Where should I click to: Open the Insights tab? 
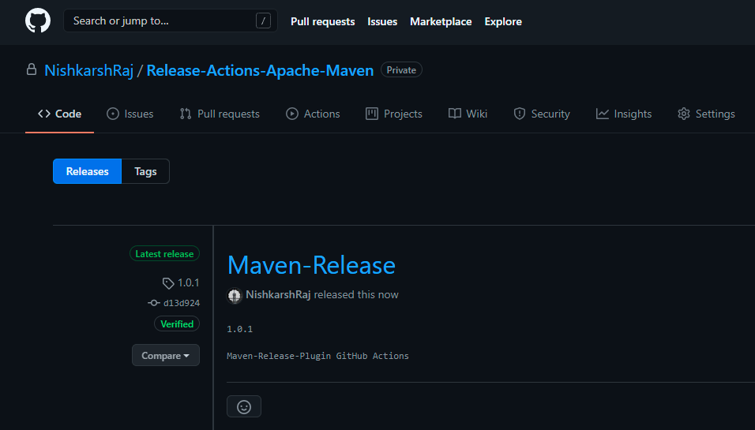coord(624,114)
